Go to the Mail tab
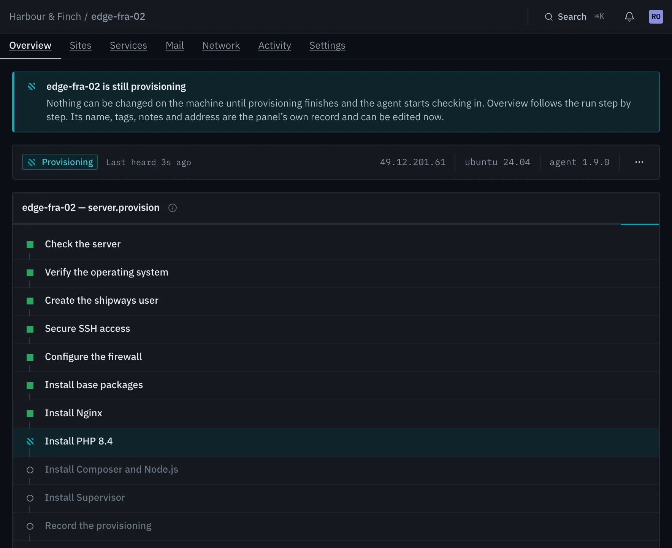Viewport: 672px width, 548px height. click(175, 46)
